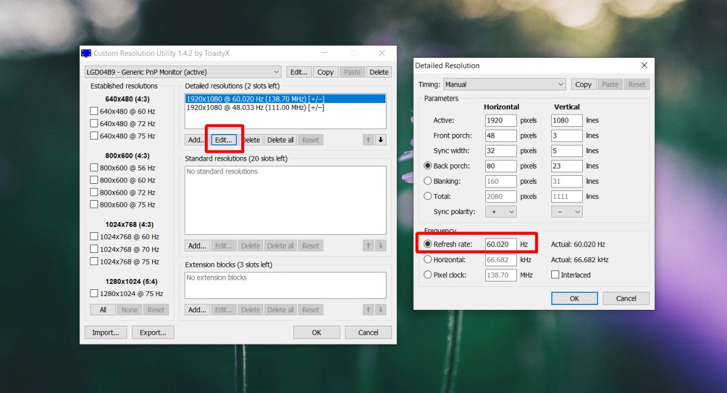This screenshot has width=727, height=393.
Task: Click Edit under detailed resolutions
Action: 224,139
